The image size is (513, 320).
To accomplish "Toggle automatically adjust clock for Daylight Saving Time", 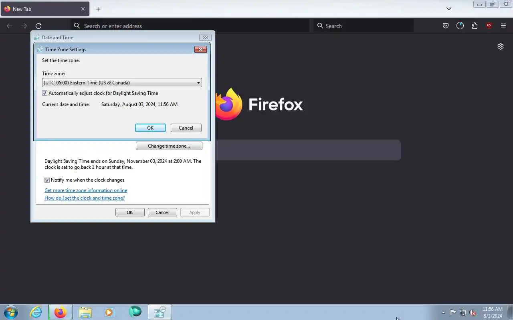I will (44, 93).
